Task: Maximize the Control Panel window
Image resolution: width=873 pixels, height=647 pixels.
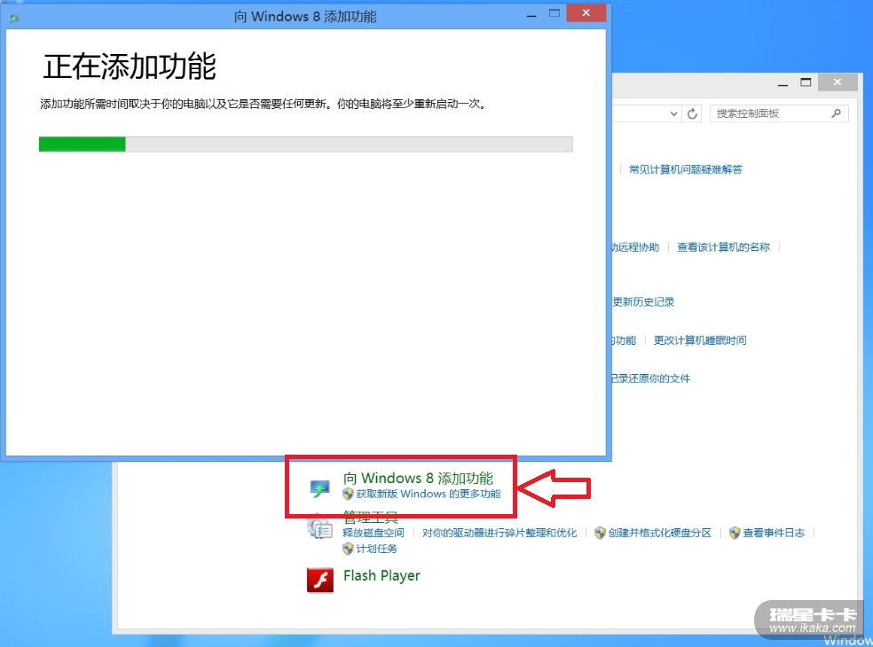Action: pyautogui.click(x=806, y=83)
